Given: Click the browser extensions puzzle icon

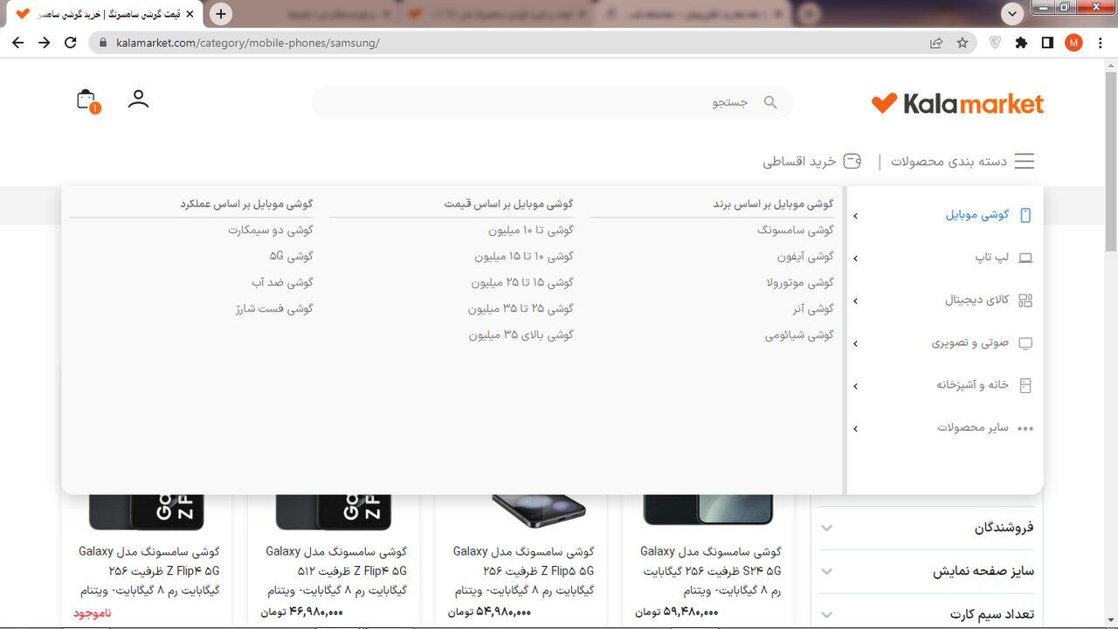Looking at the screenshot, I should [1021, 42].
